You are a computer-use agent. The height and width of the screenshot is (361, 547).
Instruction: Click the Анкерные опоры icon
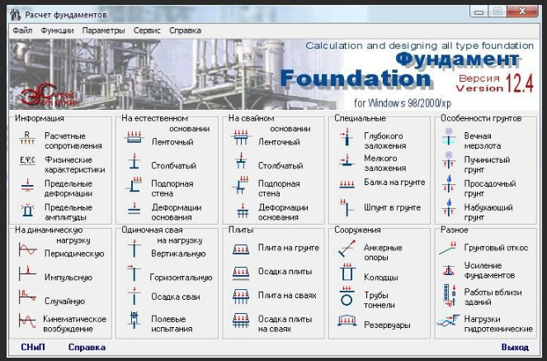click(x=347, y=248)
